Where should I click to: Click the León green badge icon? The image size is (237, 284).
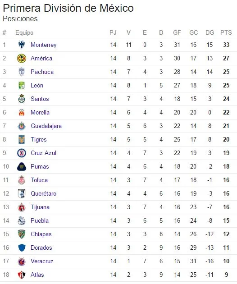coord(22,85)
